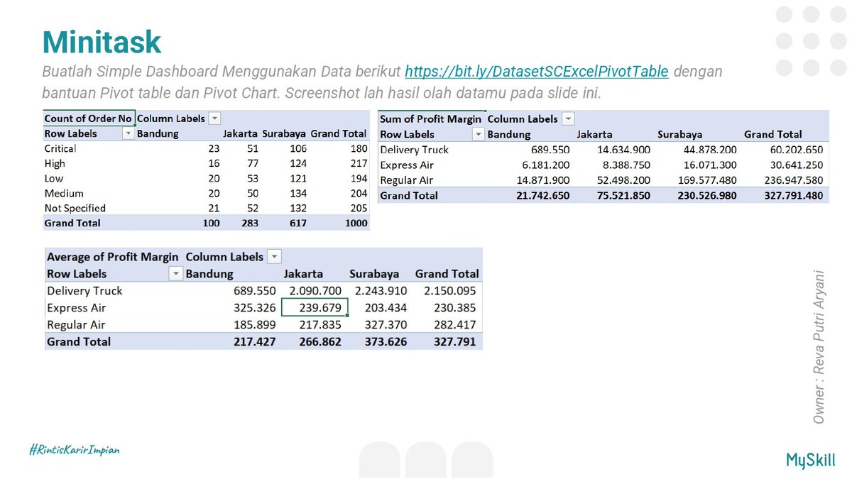Click Delivery Truck in Sum of Profit Margin table
The height and width of the screenshot is (479, 852).
click(x=415, y=150)
